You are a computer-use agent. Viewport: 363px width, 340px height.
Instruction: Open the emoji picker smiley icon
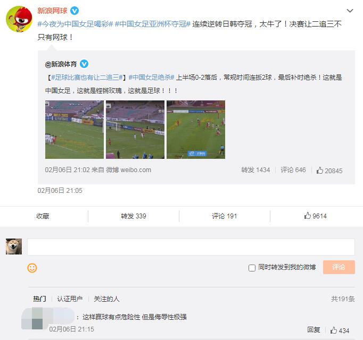[x=32, y=268]
